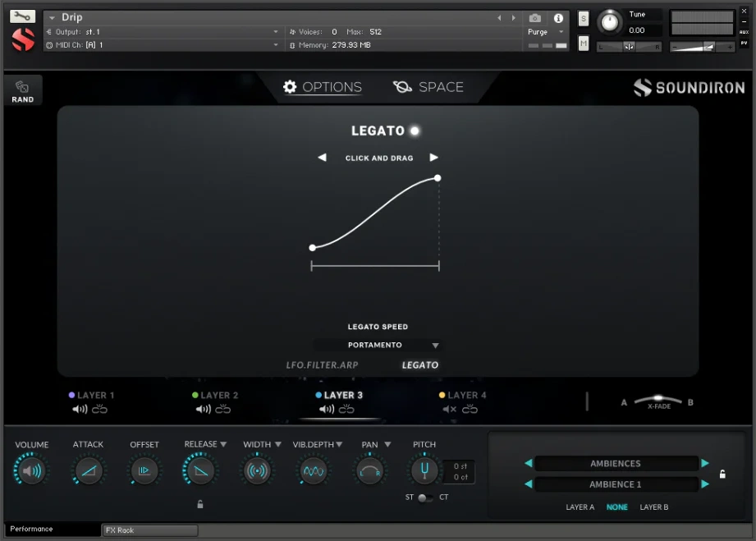The width and height of the screenshot is (756, 541).
Task: Open the Portamento legato speed dropdown
Action: [378, 345]
